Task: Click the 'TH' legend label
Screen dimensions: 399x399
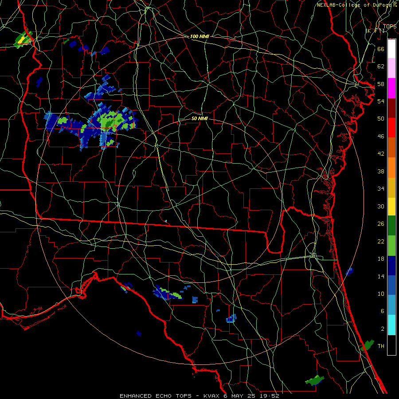Action: pos(381,346)
